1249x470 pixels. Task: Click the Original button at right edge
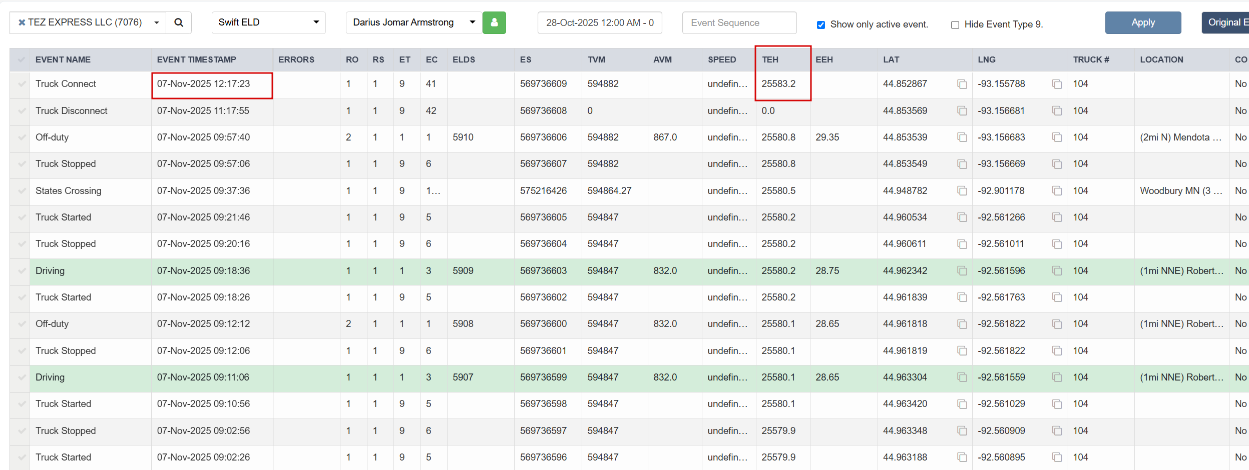1225,22
